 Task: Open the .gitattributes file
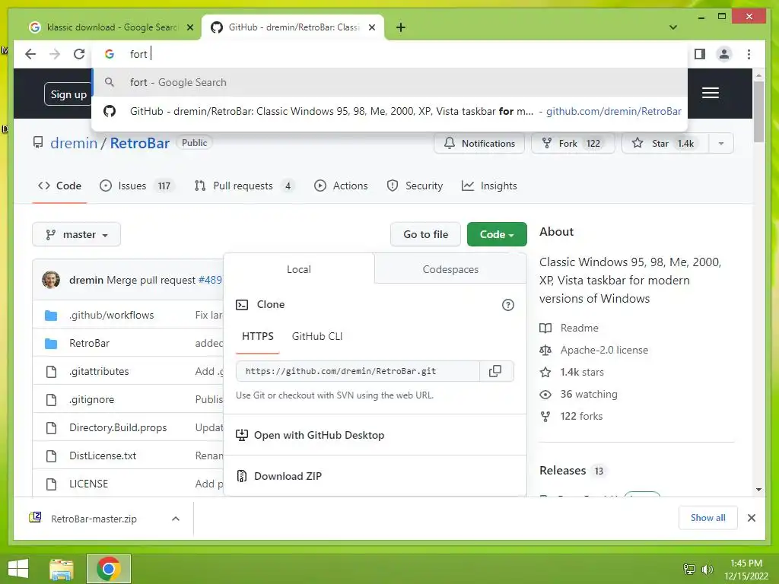click(x=99, y=371)
